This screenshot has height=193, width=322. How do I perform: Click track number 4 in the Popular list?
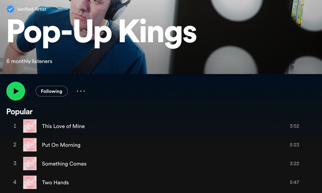point(15,182)
